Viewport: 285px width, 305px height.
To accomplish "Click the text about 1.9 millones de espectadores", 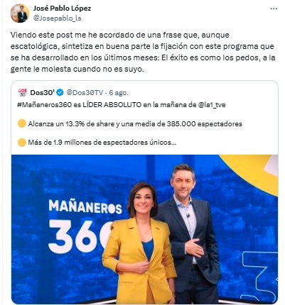I will 102,143.
